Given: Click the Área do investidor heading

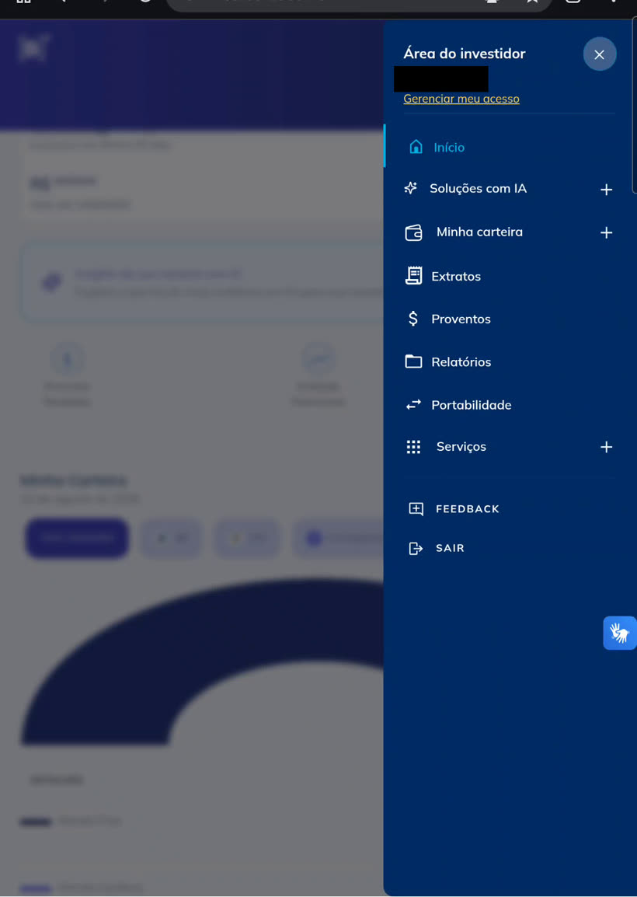Looking at the screenshot, I should pyautogui.click(x=465, y=54).
